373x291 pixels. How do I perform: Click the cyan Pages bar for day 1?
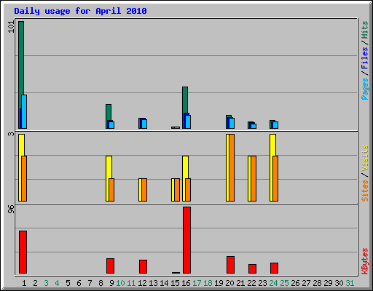[x=24, y=111]
